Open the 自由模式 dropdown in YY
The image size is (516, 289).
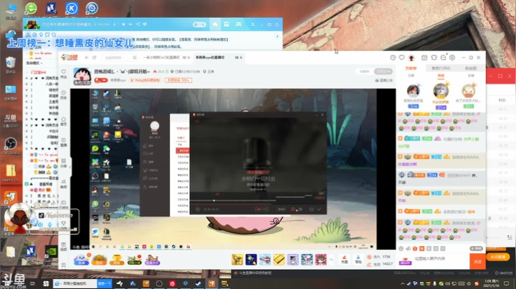pos(34,63)
